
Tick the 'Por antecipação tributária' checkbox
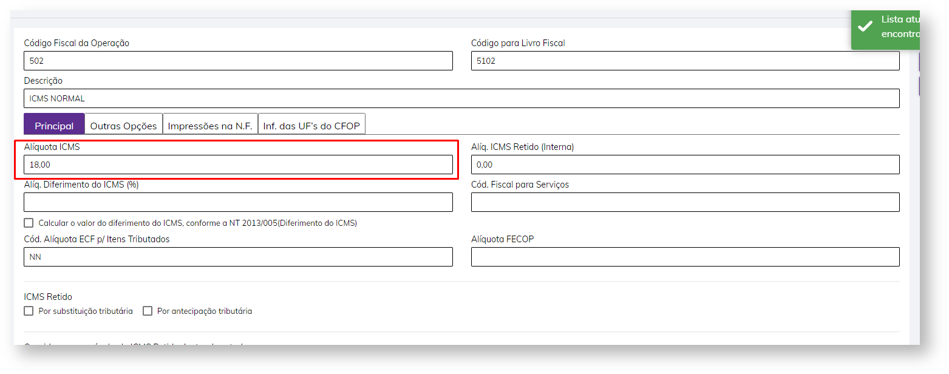click(x=148, y=311)
